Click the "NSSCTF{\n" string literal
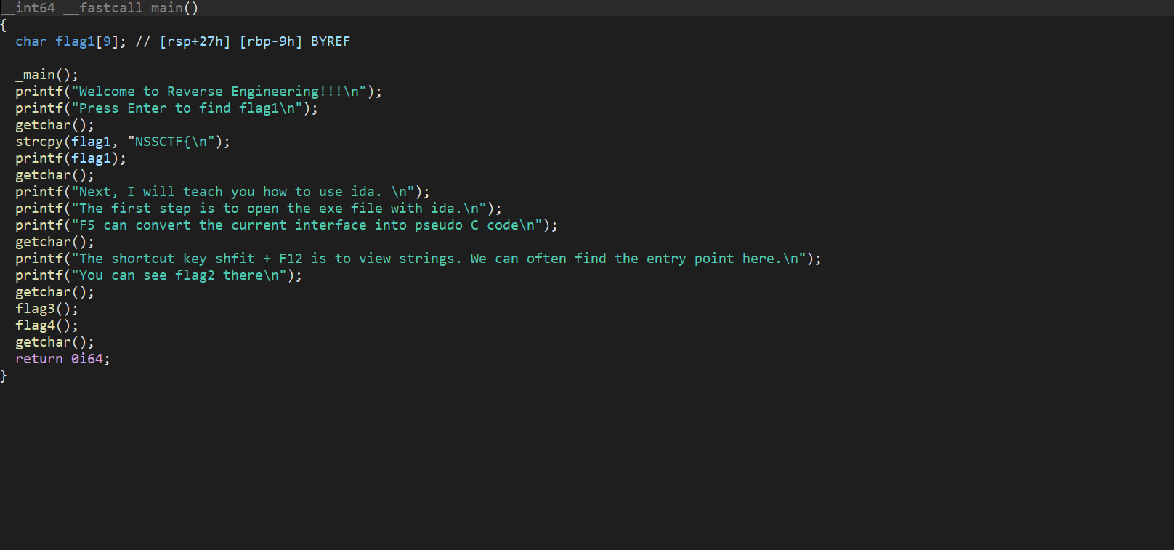This screenshot has width=1174, height=550. click(x=171, y=142)
